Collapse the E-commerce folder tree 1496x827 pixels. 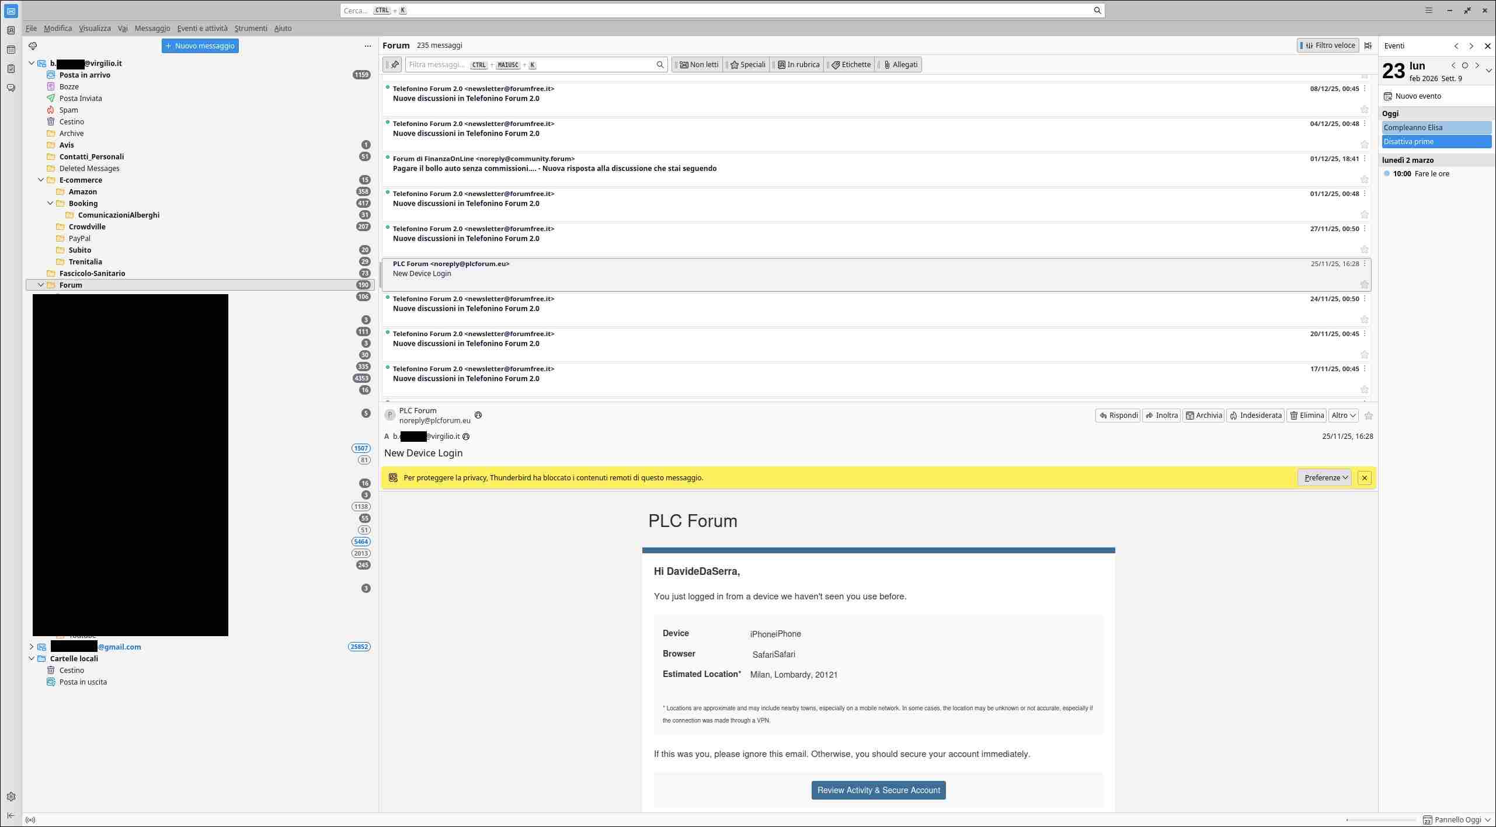point(41,180)
